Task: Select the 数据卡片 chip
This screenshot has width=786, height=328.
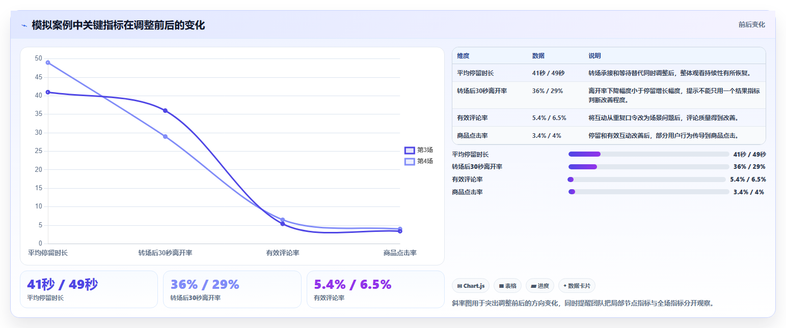Action: click(x=577, y=286)
